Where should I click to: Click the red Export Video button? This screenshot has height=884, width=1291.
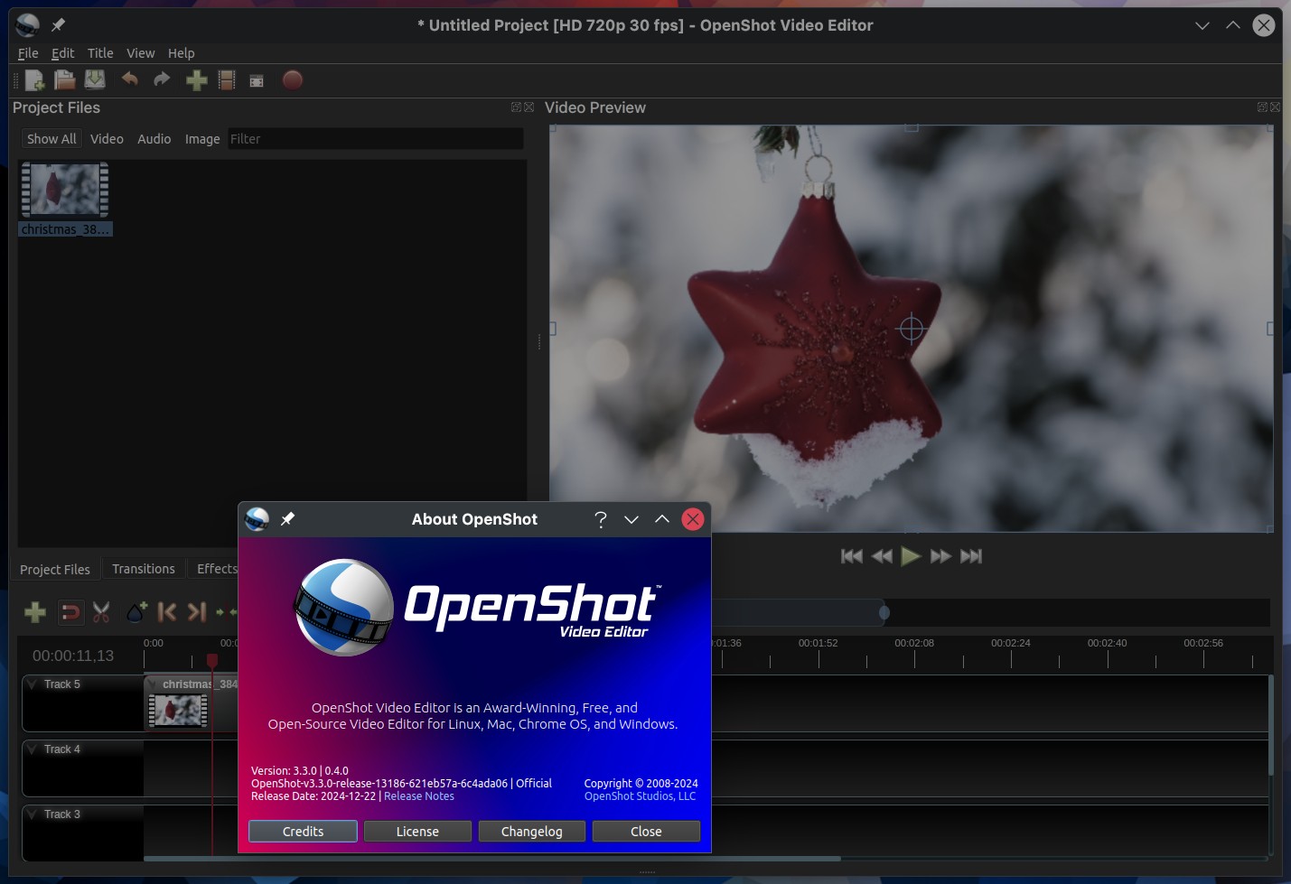tap(292, 79)
